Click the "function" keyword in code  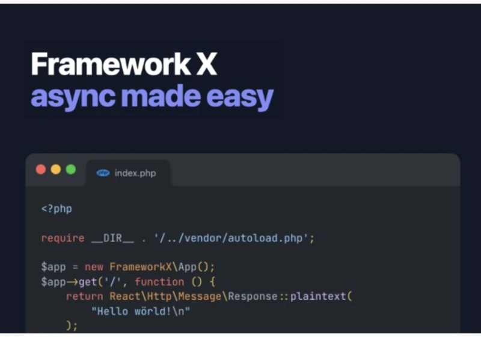[159, 282]
